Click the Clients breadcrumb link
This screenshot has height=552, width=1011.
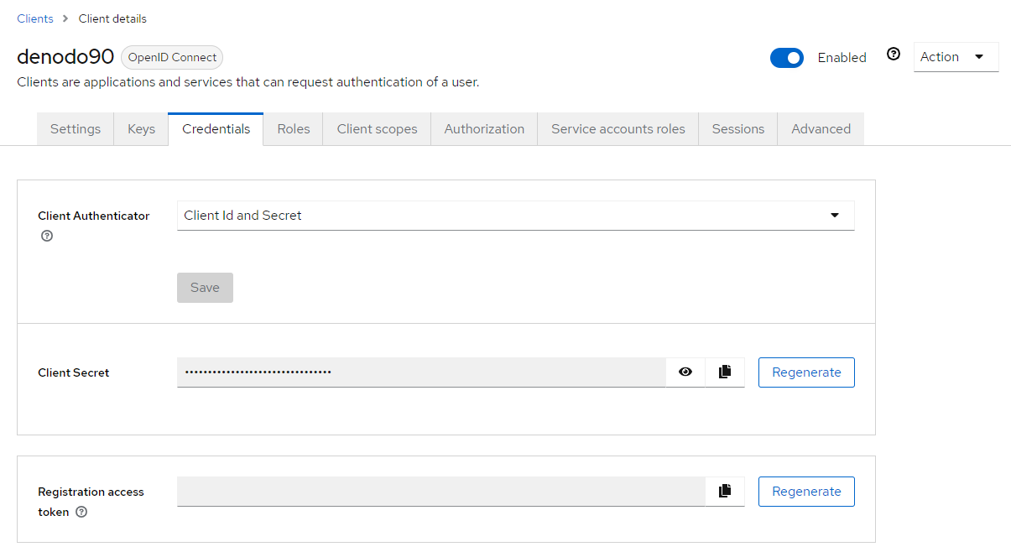[35, 18]
